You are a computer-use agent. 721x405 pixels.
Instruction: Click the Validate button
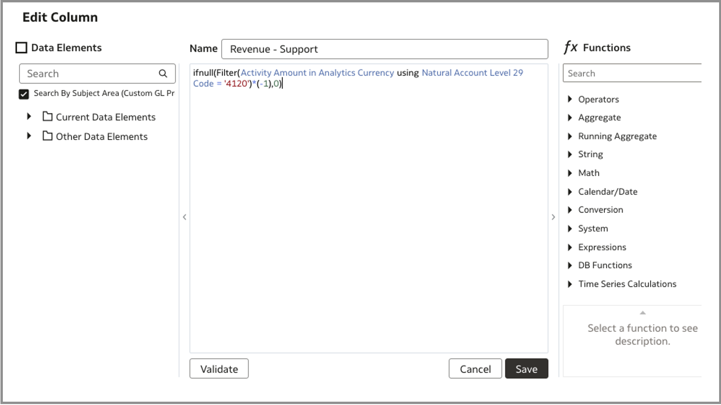coord(219,368)
